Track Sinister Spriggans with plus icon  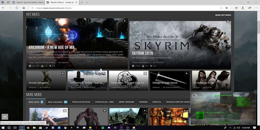pyautogui.click(x=63, y=73)
